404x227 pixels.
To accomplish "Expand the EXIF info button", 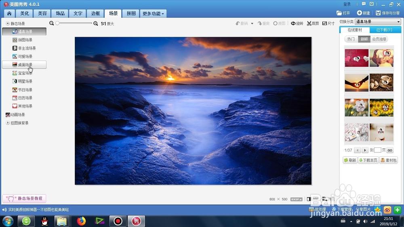I will click(296, 199).
